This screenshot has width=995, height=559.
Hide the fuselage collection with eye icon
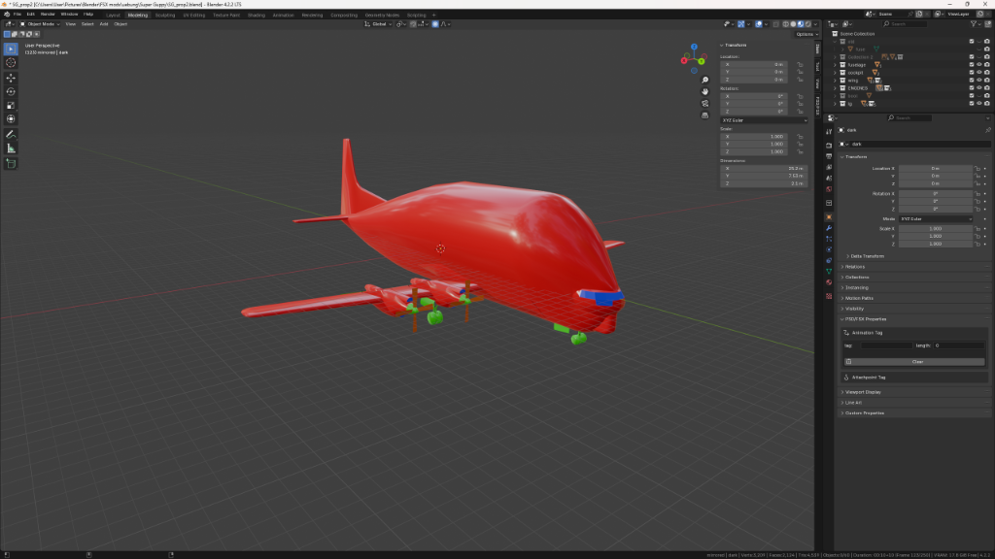click(x=978, y=64)
